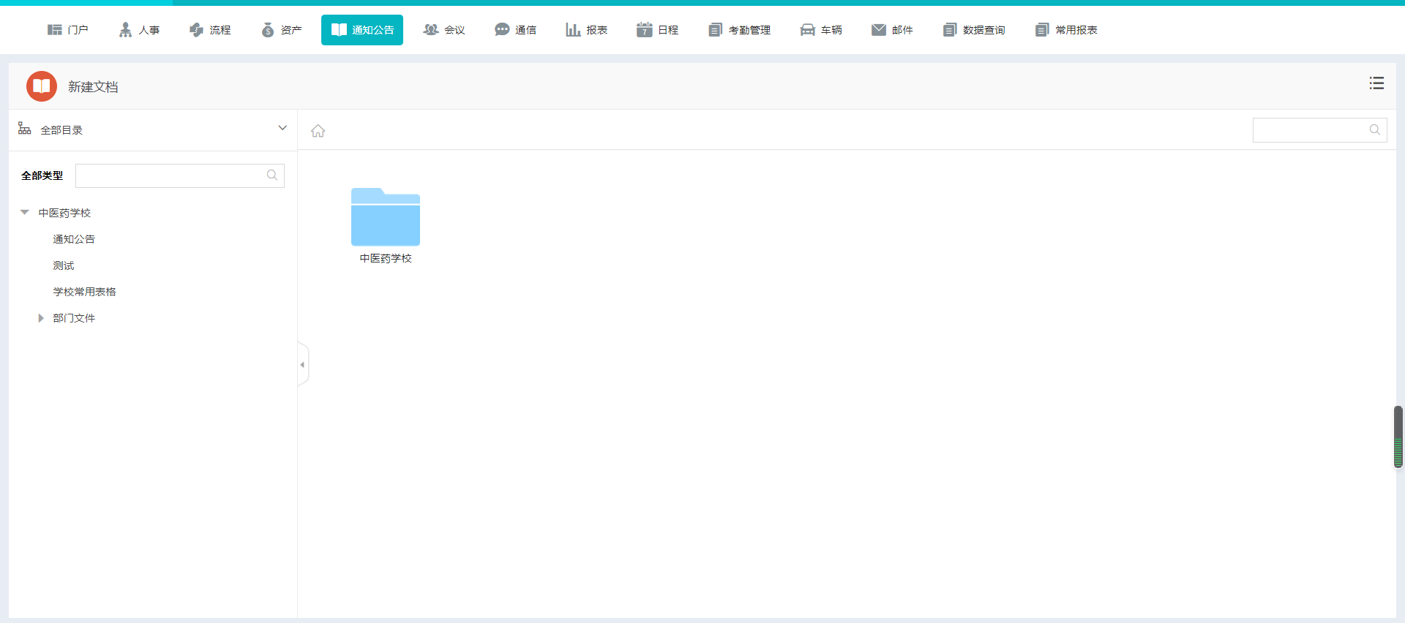The height and width of the screenshot is (623, 1405).
Task: Open the 会议 meeting menu
Action: pos(444,30)
